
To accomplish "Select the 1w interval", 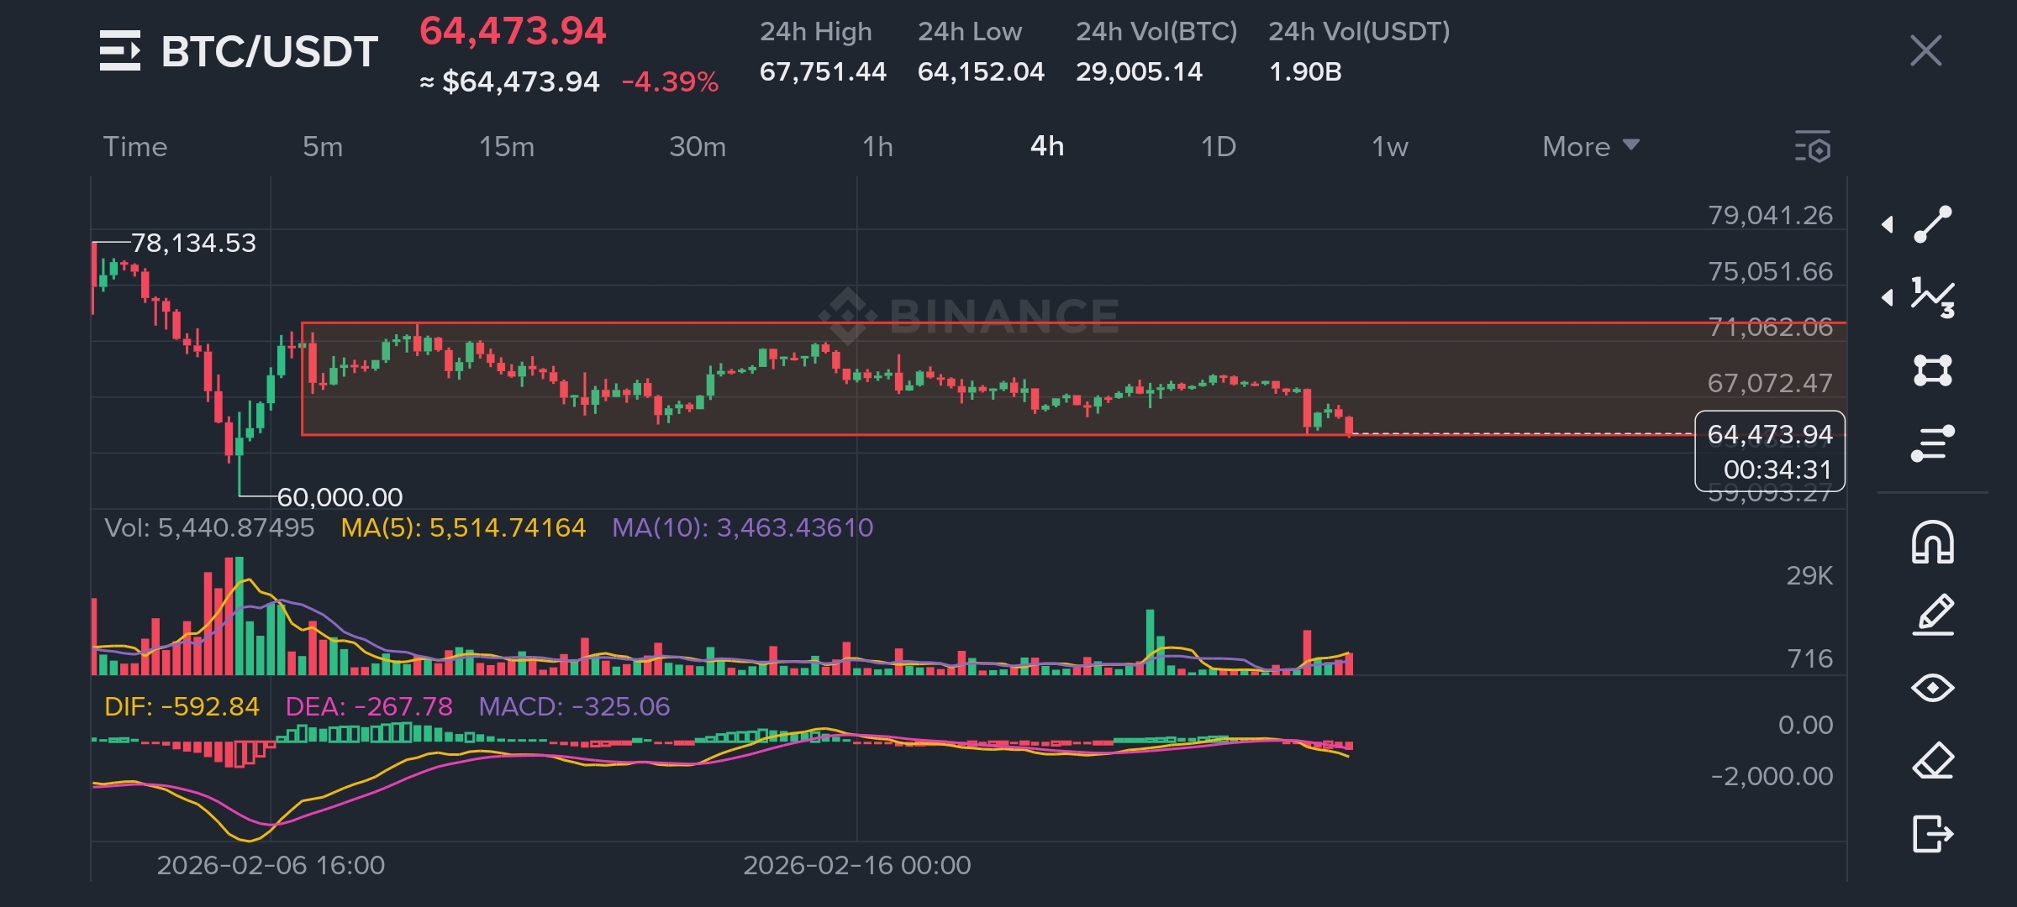I will 1389,147.
